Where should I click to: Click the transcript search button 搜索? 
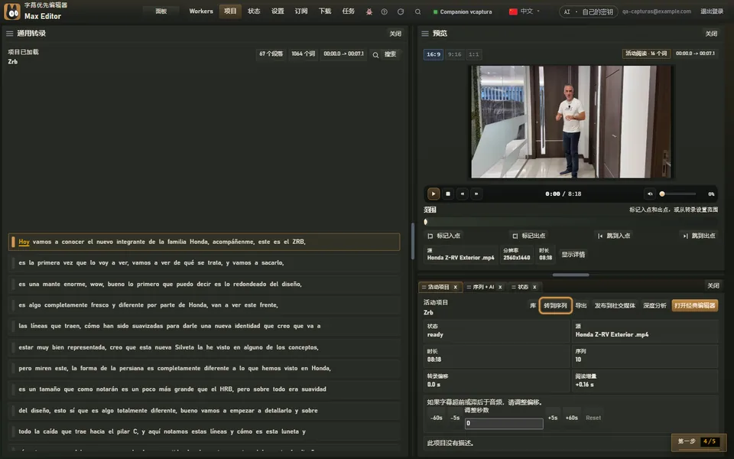point(385,54)
